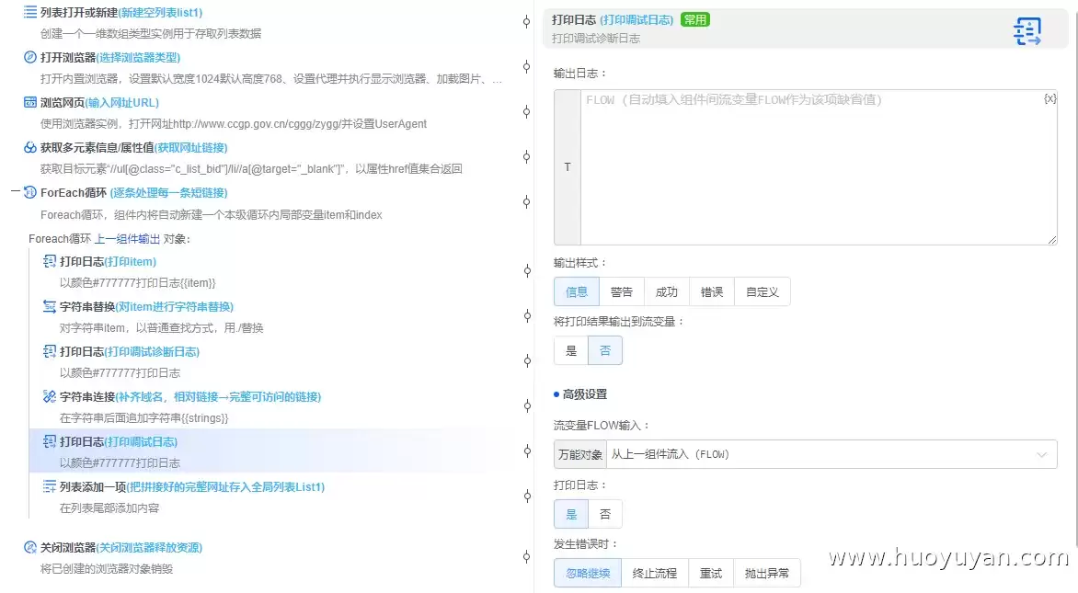Click the list-add icon beside 列表添加一项
1078x593 pixels.
pos(50,486)
